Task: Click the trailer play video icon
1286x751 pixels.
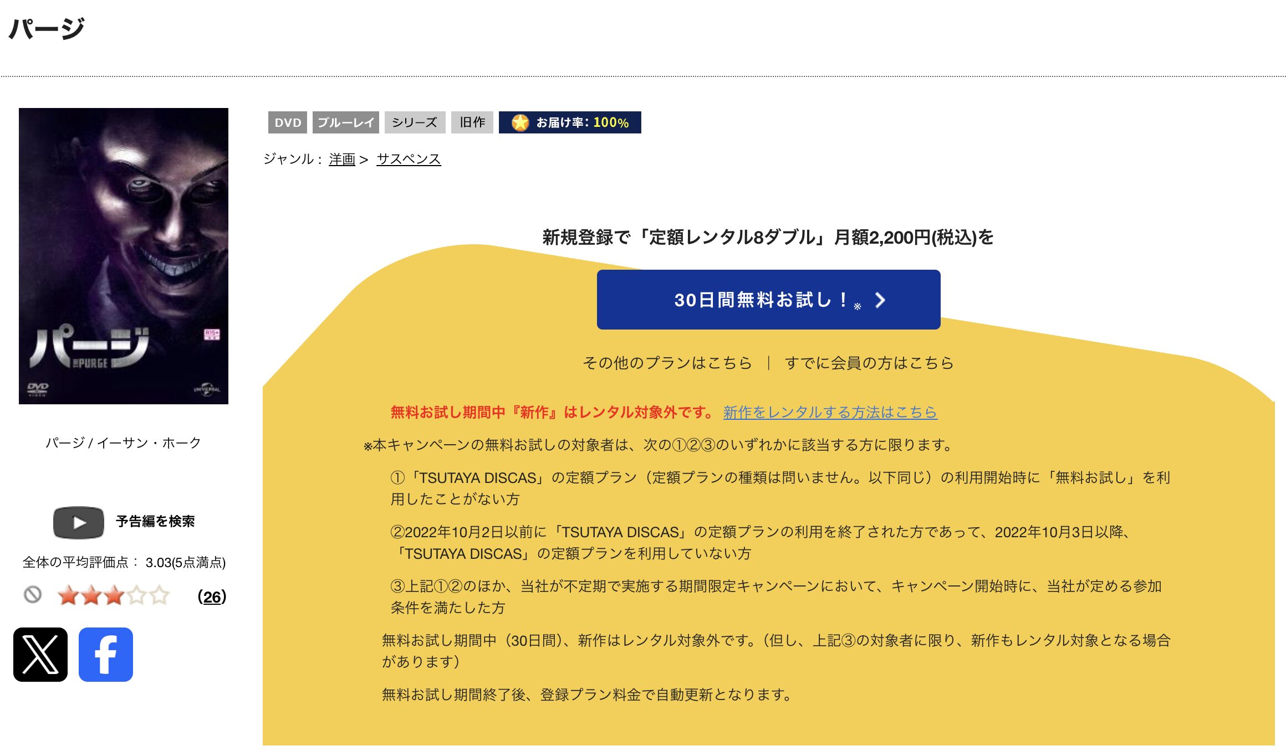Action: [79, 522]
